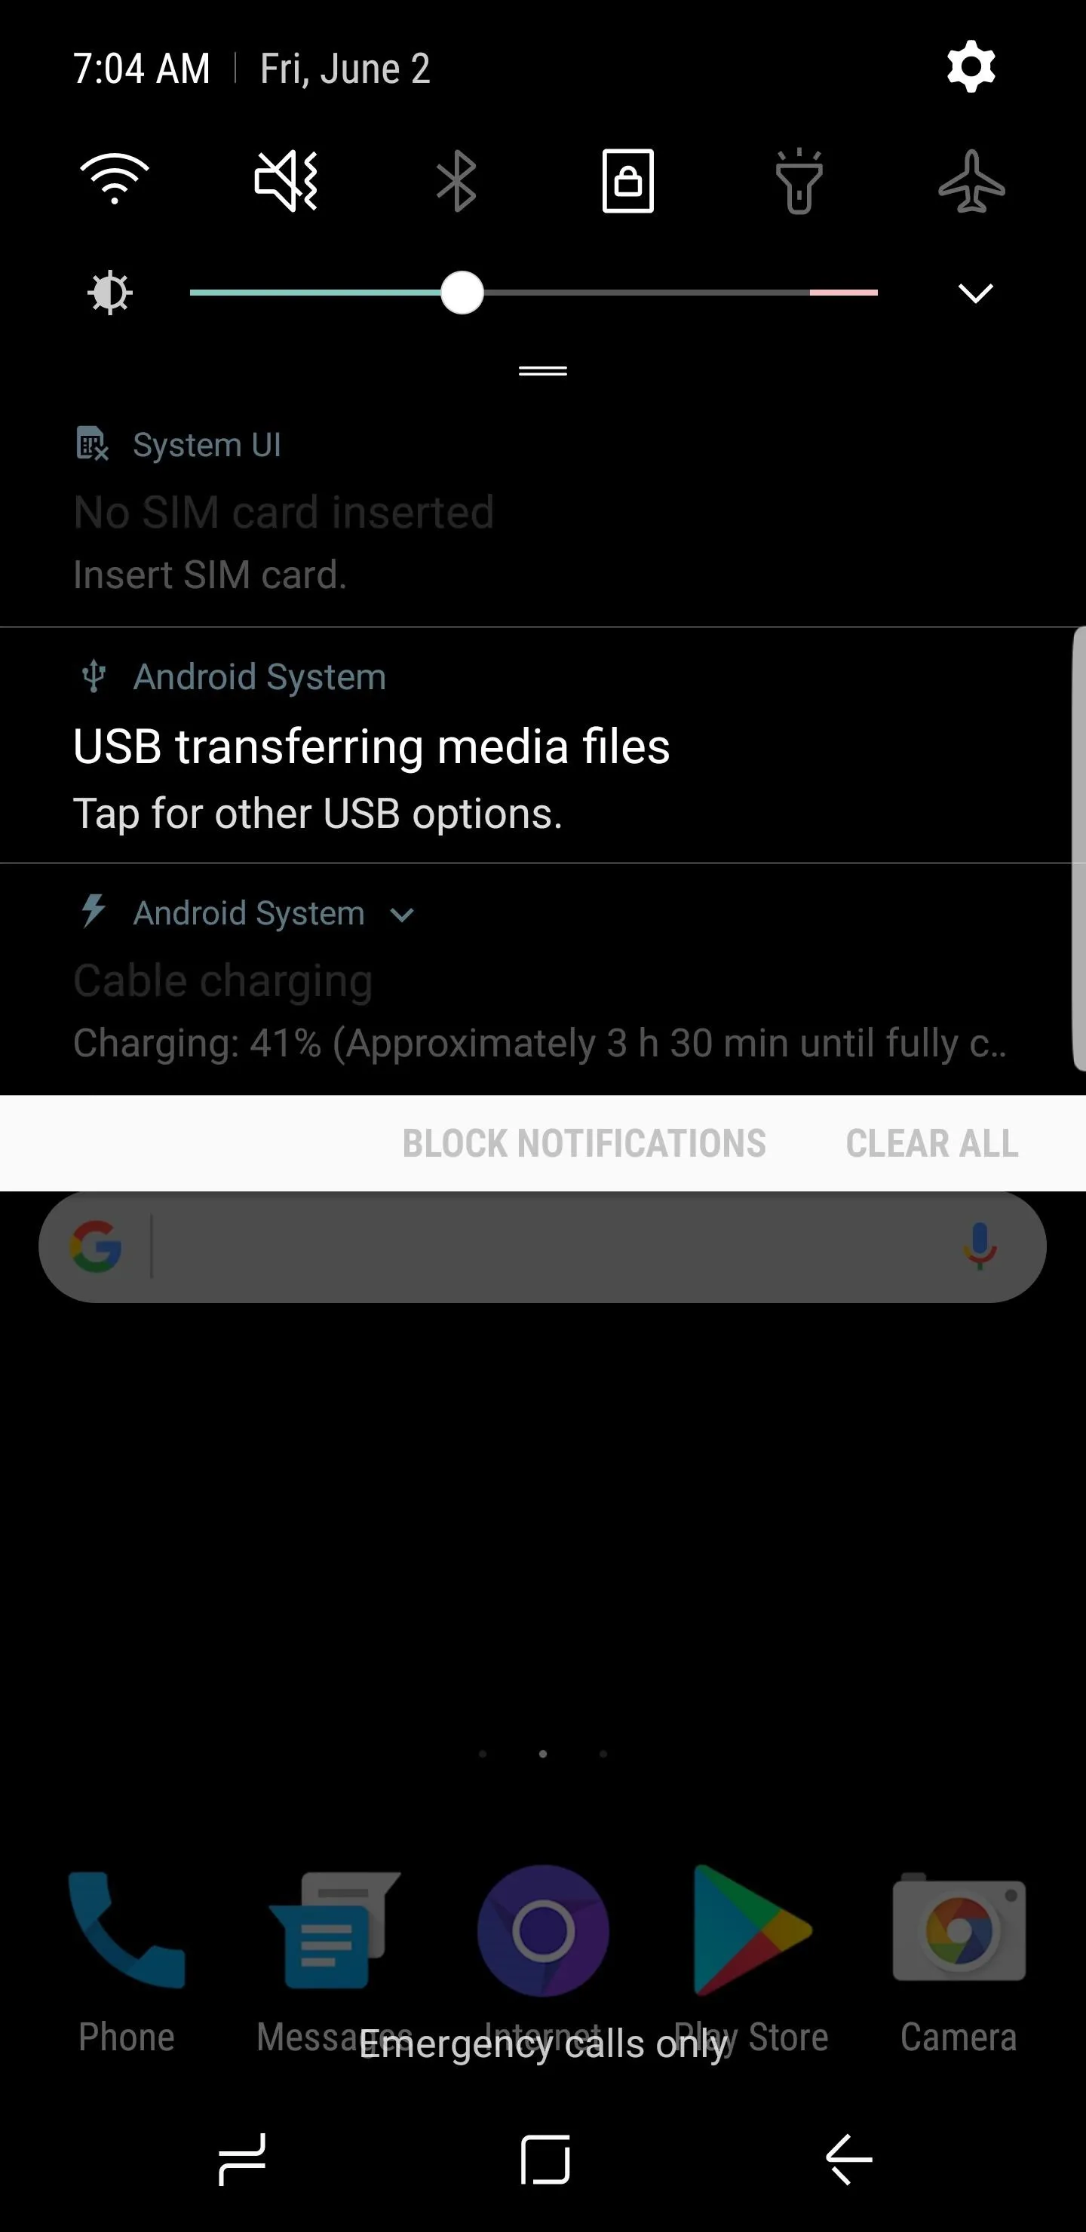Screen dimensions: 1086x2232
Task: Enable airplane mode icon
Action: point(971,181)
